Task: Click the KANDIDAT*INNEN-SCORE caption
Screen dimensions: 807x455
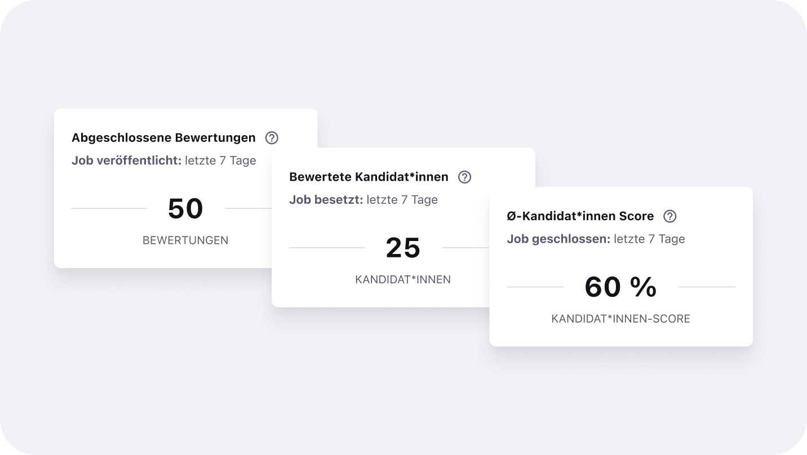Action: [620, 319]
